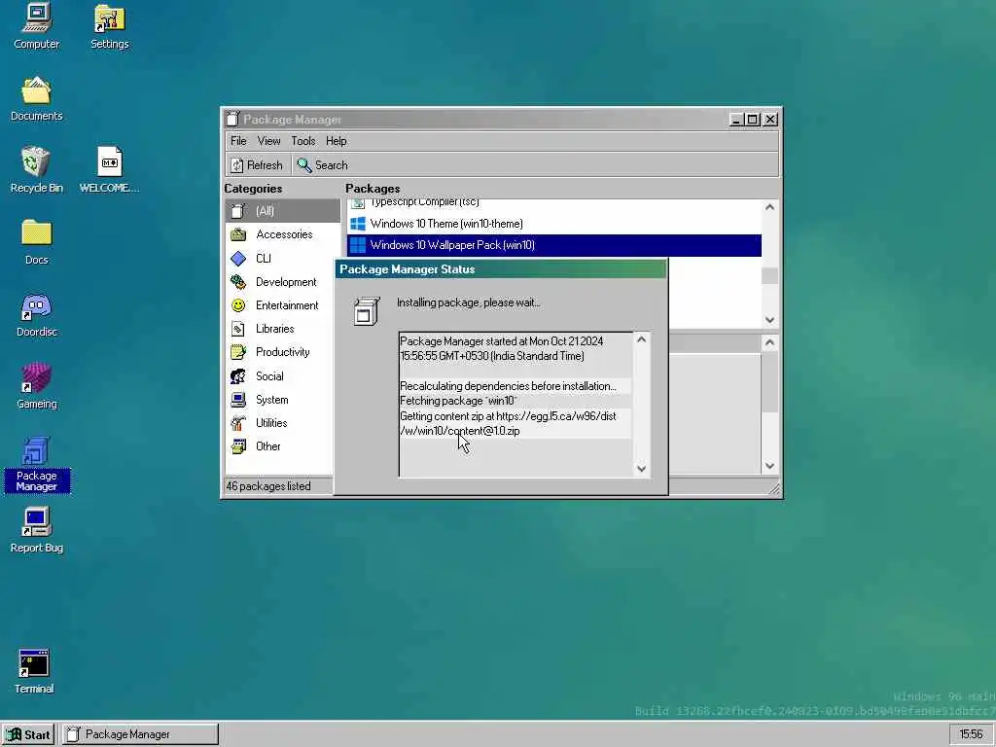The image size is (996, 747).
Task: Select the Accessories category
Action: (x=283, y=234)
